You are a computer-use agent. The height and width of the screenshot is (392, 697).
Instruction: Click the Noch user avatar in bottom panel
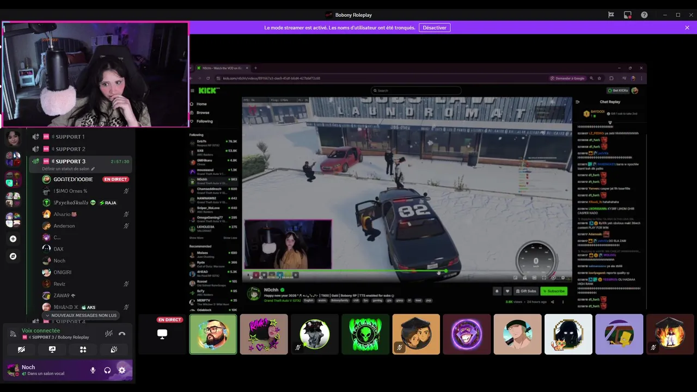tap(13, 370)
